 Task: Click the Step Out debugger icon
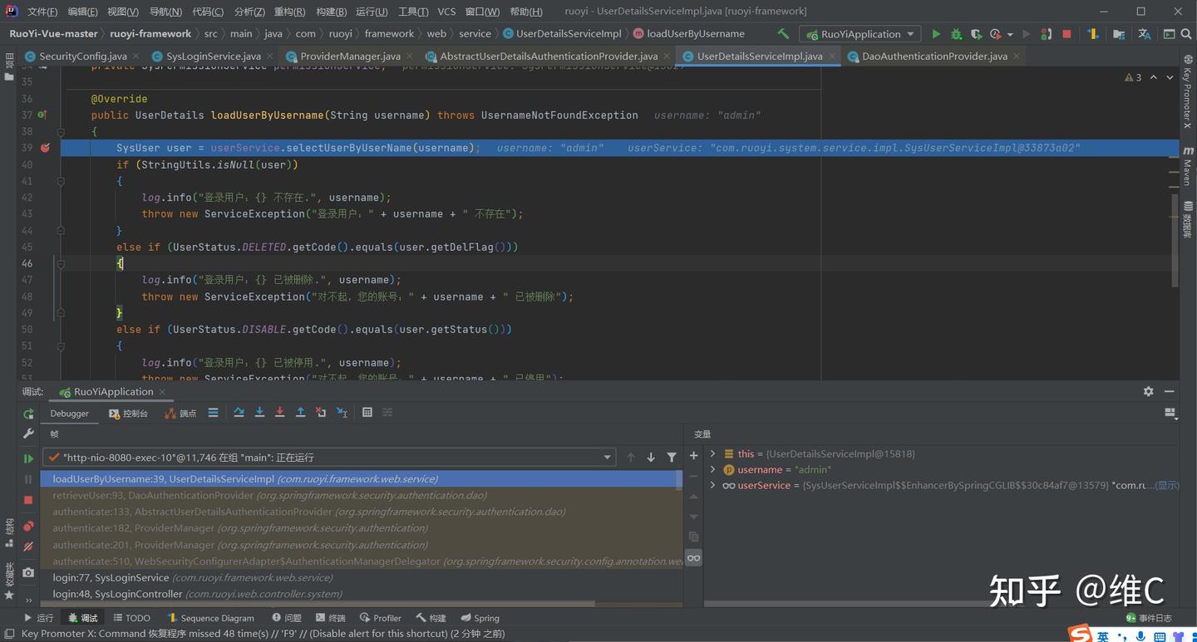[300, 413]
